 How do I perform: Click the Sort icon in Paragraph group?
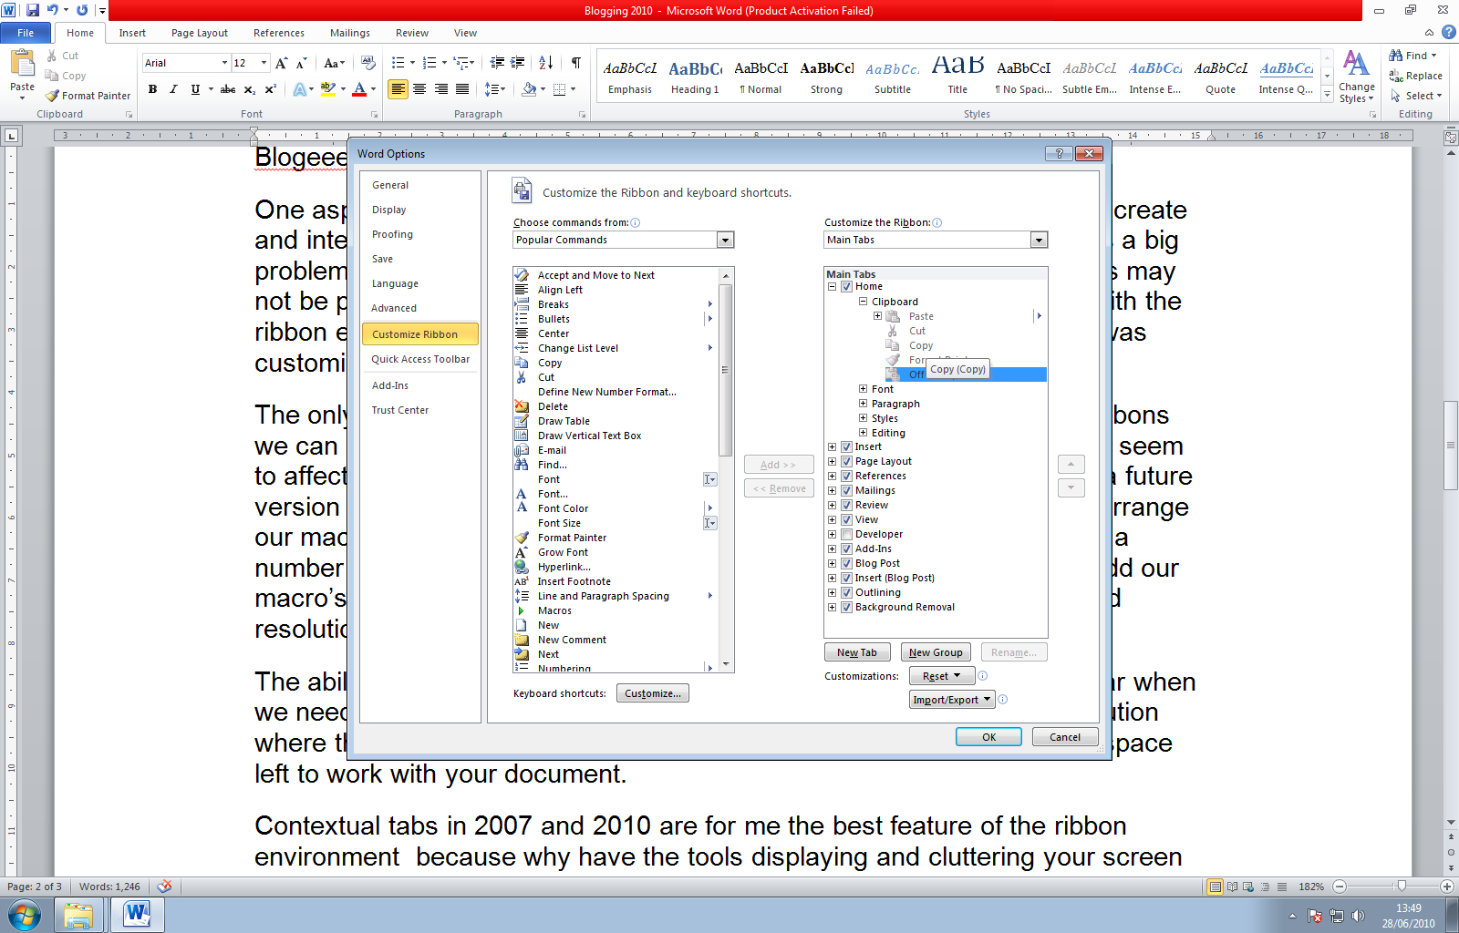[545, 63]
